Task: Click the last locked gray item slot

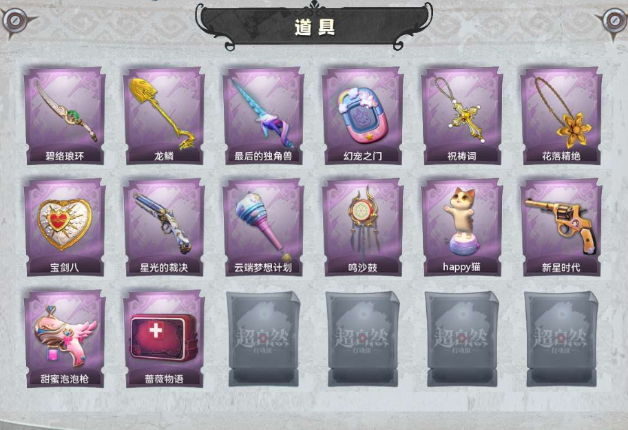Action: [x=561, y=339]
